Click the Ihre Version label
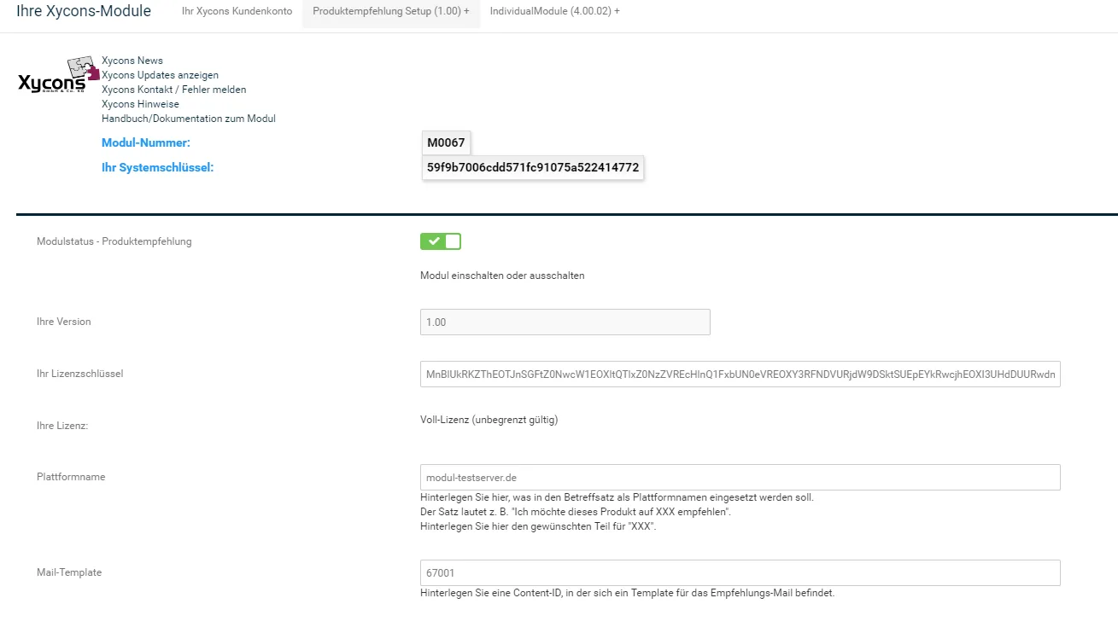1118x627 pixels. click(x=64, y=322)
